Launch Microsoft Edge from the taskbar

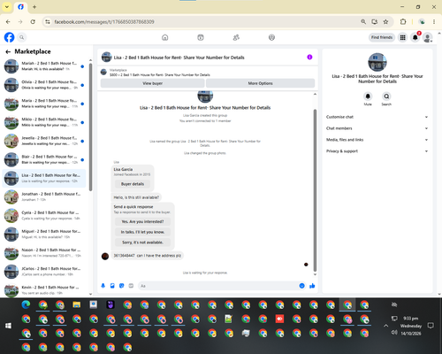(x=26, y=304)
